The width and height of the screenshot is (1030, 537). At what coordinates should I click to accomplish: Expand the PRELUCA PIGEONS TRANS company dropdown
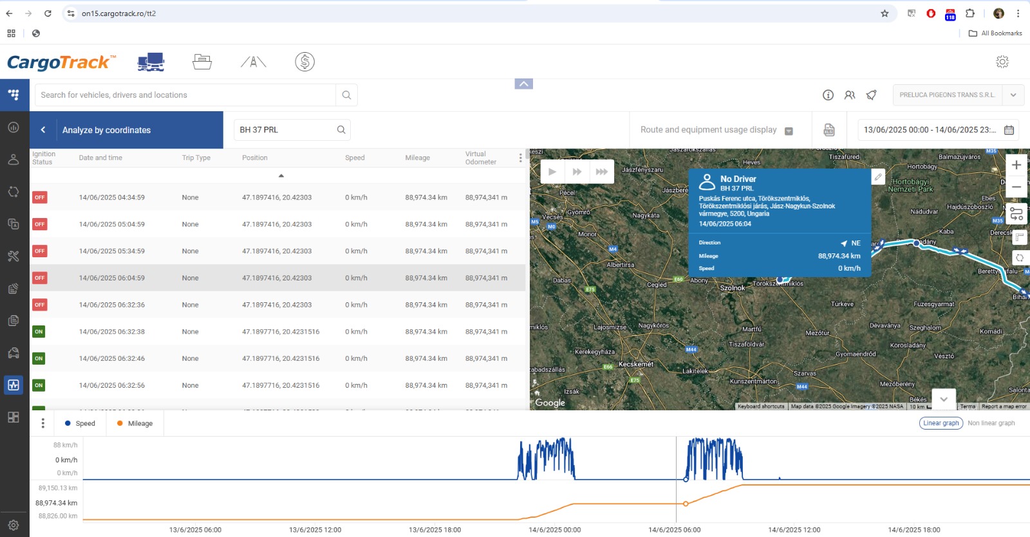click(1013, 95)
